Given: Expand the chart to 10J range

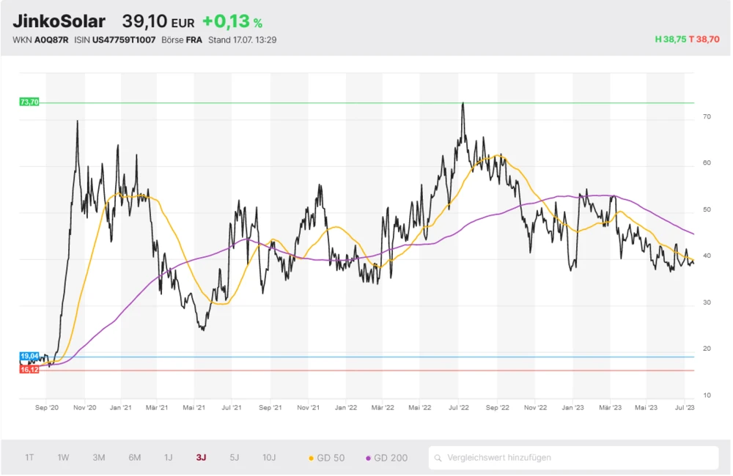Looking at the screenshot, I should (269, 458).
